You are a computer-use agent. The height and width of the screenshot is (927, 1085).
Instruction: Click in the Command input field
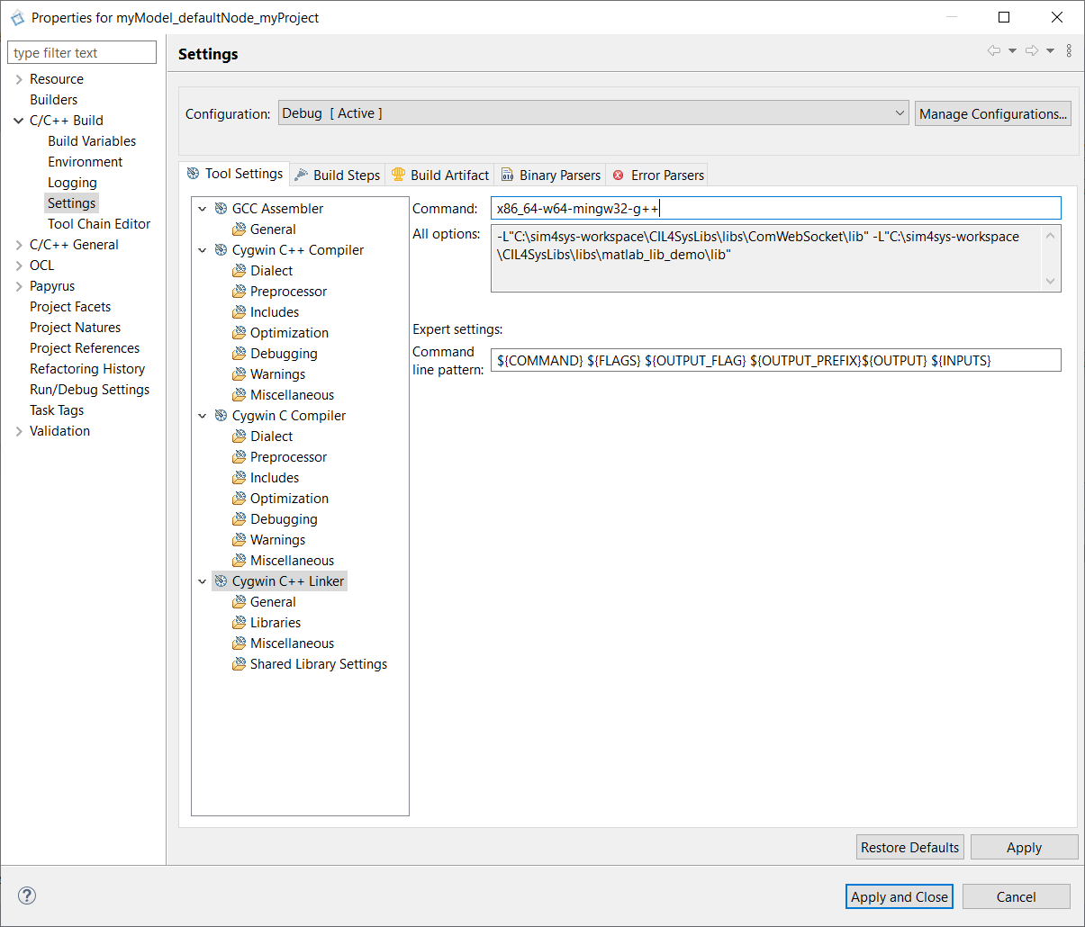point(776,208)
